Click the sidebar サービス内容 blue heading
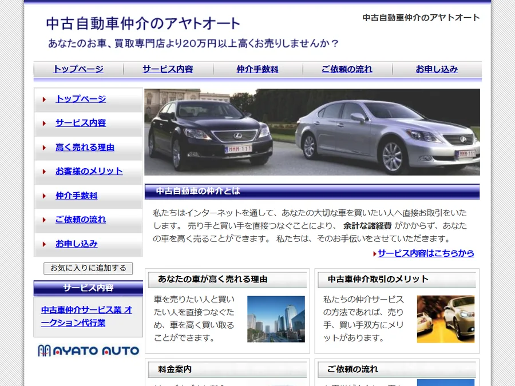 point(88,288)
